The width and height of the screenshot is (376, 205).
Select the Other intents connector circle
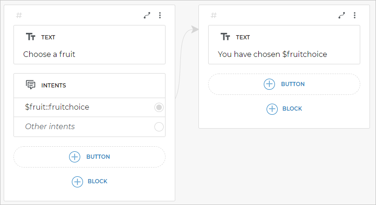click(x=159, y=127)
